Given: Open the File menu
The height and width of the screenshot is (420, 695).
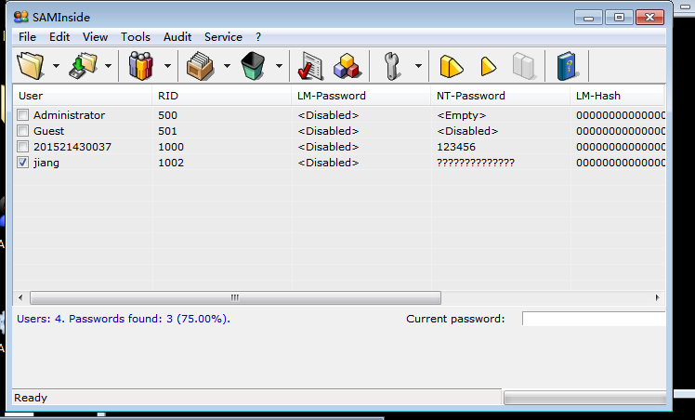Looking at the screenshot, I should (x=27, y=37).
